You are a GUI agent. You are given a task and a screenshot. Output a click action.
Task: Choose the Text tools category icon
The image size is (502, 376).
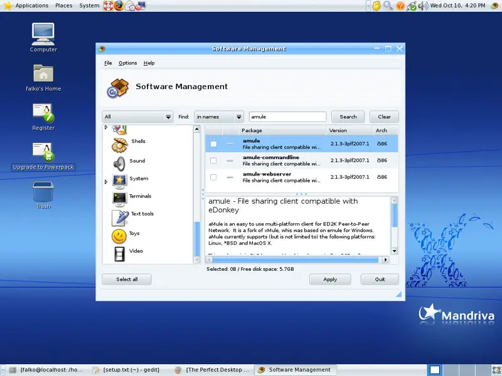tap(119, 217)
